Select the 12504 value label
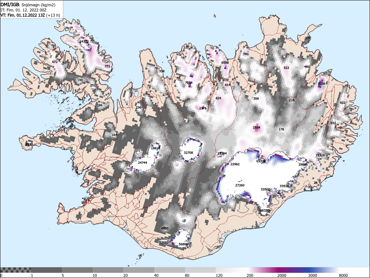Image resolution: width=370 pixels, height=278 pixels. coord(222,153)
